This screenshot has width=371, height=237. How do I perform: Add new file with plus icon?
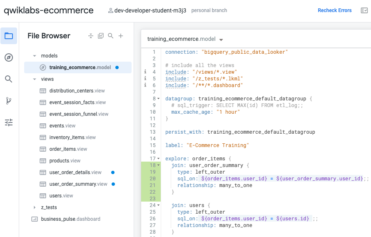click(121, 36)
